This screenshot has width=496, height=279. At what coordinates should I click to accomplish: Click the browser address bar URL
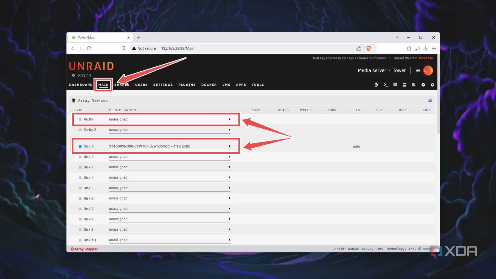click(x=178, y=48)
